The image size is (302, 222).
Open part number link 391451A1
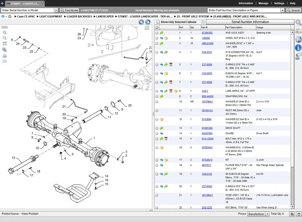coord(207,110)
